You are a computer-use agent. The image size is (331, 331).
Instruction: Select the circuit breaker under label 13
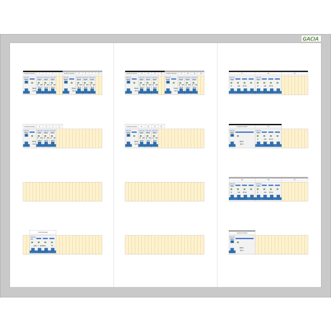[142, 86]
